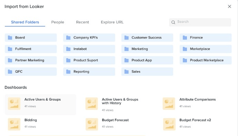Click Active Users & Groups dashboard chart icon
238x136 pixels.
tap(14, 104)
